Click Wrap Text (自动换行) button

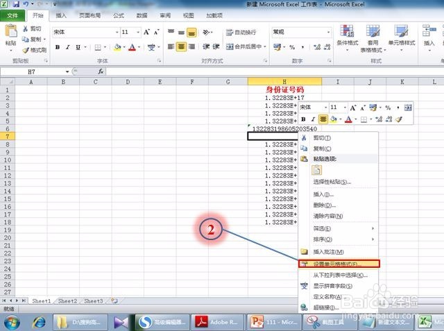241,33
